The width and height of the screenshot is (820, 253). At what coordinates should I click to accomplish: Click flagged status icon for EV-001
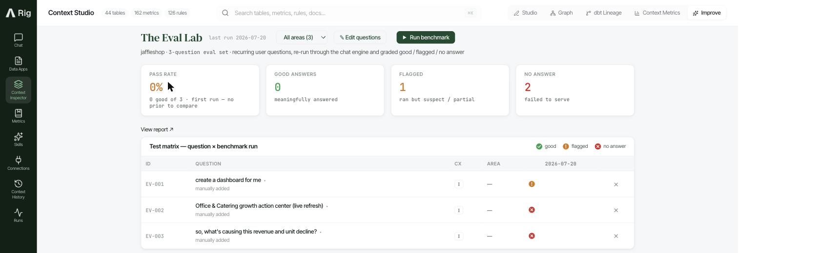coord(532,184)
